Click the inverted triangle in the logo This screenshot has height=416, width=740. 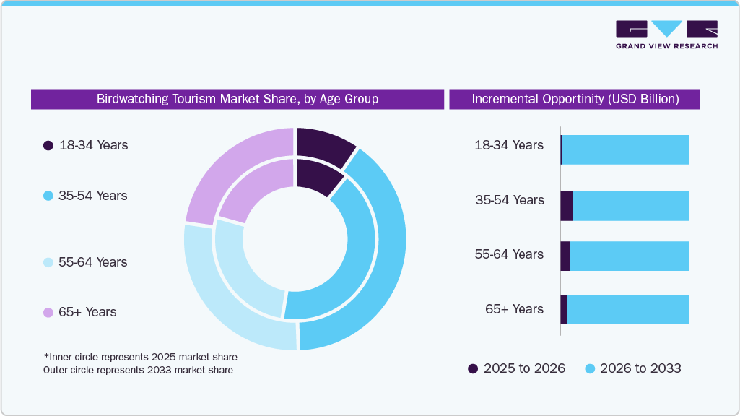click(x=667, y=29)
